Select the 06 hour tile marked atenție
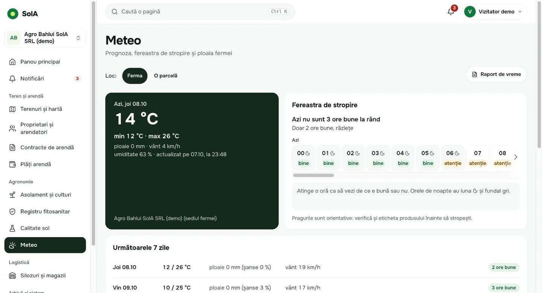 pyautogui.click(x=452, y=158)
